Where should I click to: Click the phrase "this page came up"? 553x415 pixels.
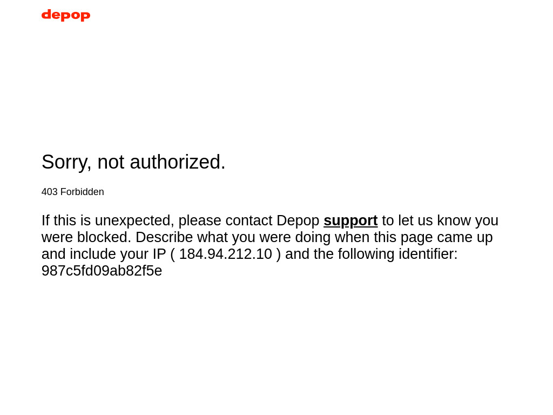point(433,237)
